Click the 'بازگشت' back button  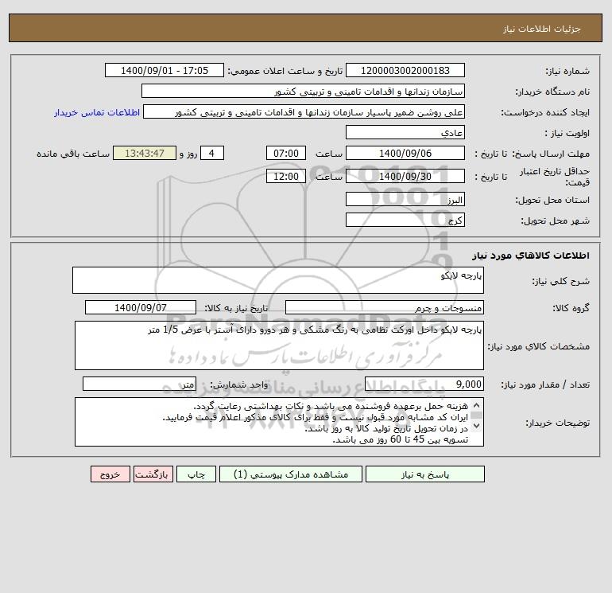[x=153, y=474]
